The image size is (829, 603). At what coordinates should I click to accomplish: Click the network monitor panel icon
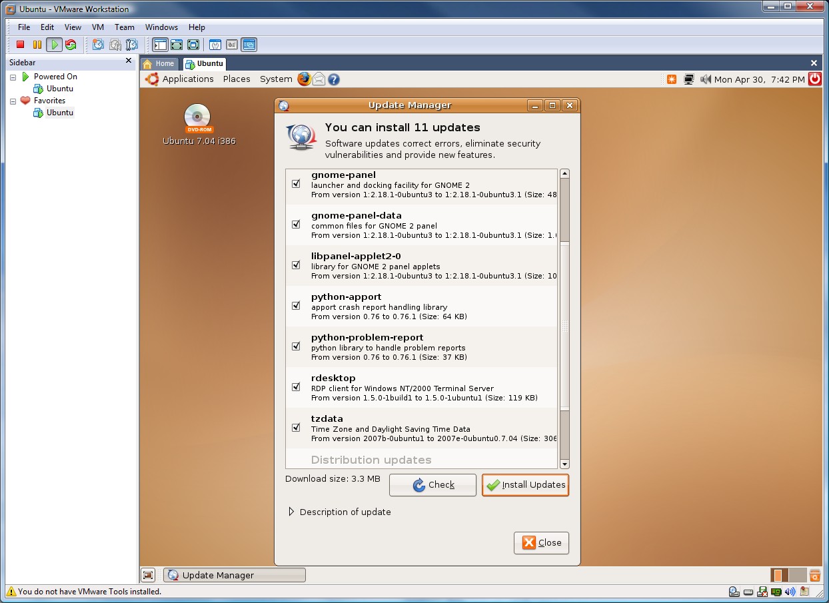(689, 79)
